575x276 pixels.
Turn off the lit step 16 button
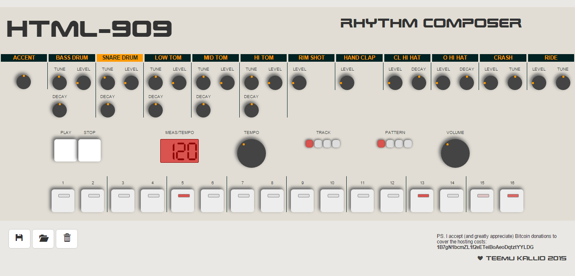coord(512,201)
